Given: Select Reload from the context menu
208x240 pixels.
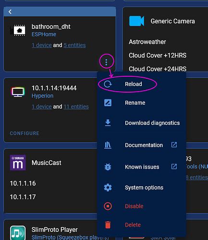Looking at the screenshot, I should (142, 84).
